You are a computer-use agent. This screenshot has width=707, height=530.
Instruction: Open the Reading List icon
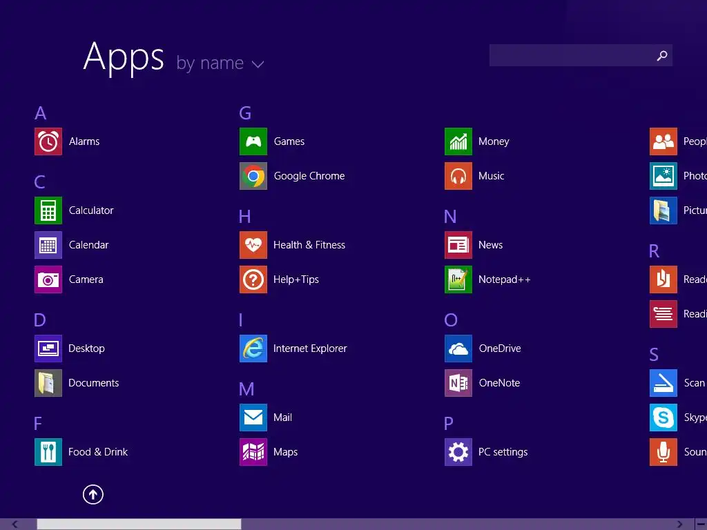pos(664,314)
